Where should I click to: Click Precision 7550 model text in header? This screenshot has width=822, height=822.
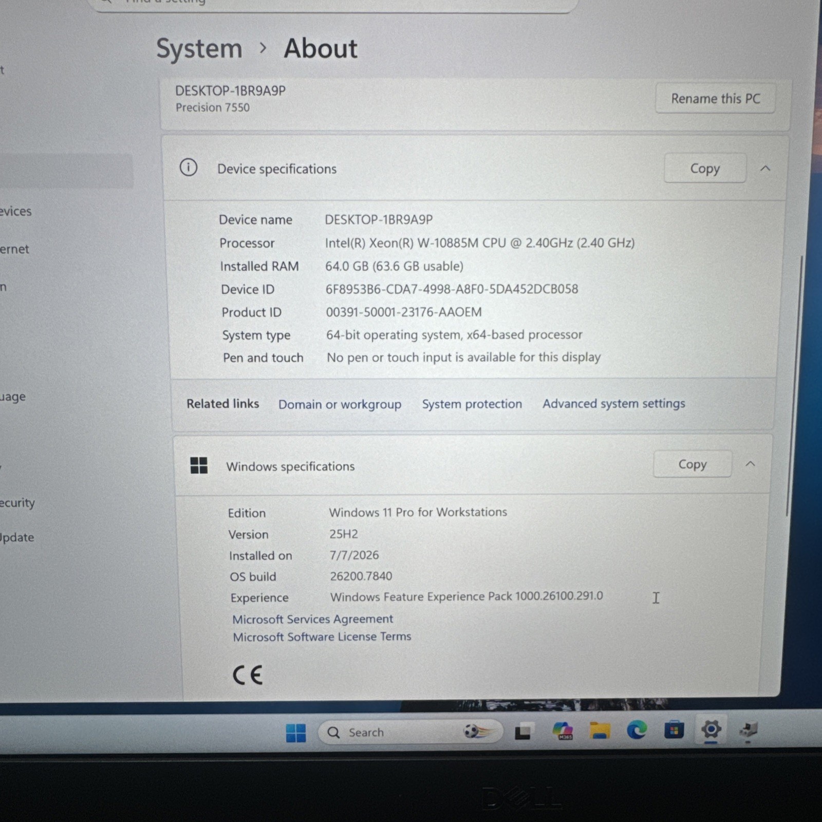pos(212,107)
